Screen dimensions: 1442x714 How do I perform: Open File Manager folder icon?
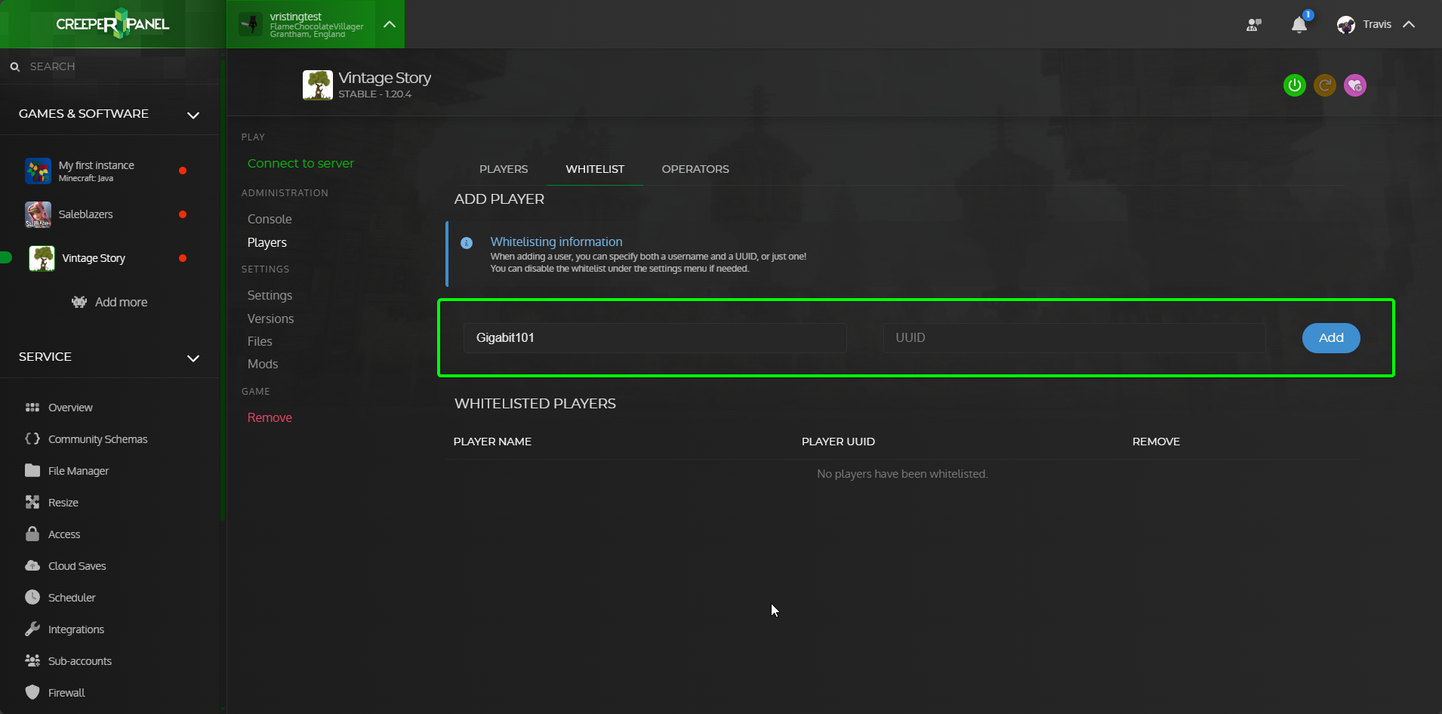pos(32,470)
